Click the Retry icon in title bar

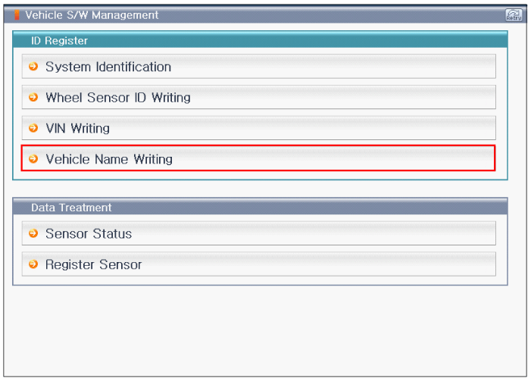(x=514, y=15)
